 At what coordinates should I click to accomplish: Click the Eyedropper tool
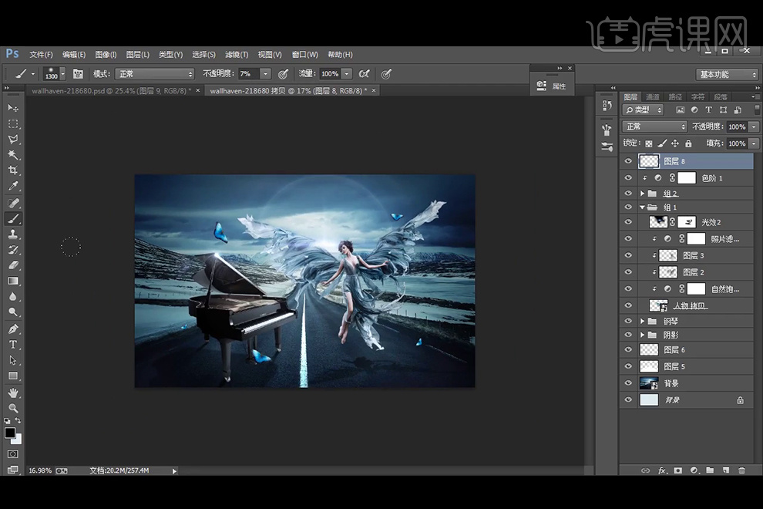(x=13, y=187)
